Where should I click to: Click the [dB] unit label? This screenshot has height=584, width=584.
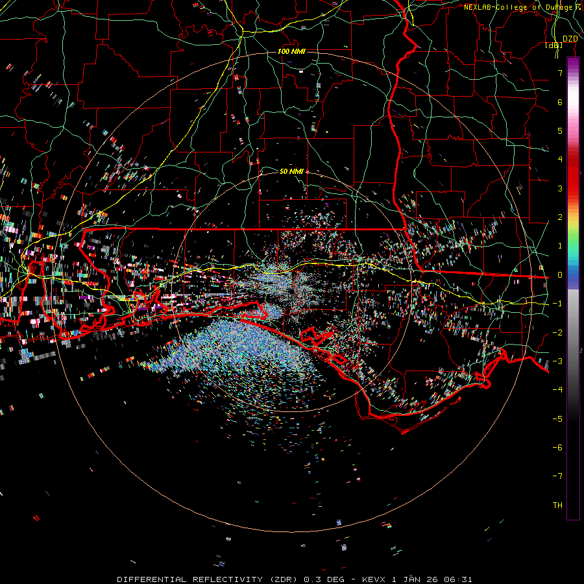tap(554, 45)
